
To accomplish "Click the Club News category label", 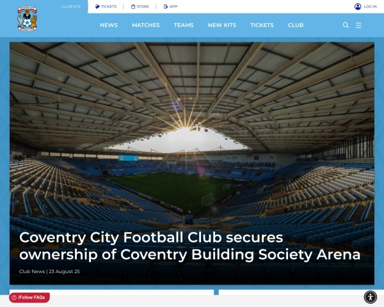I will pyautogui.click(x=32, y=271).
